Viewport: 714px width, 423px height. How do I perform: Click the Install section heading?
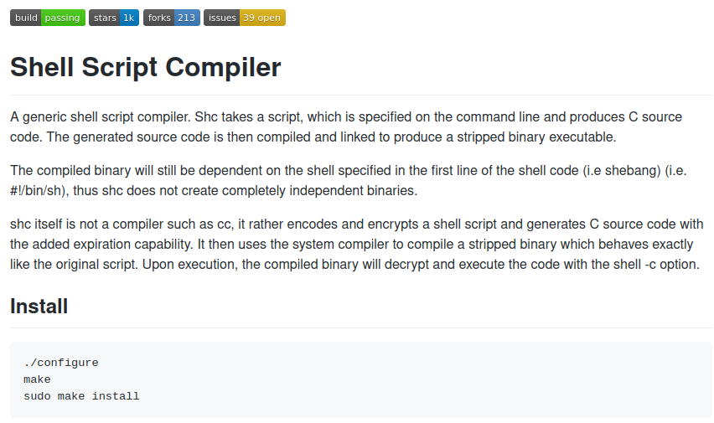pyautogui.click(x=39, y=306)
